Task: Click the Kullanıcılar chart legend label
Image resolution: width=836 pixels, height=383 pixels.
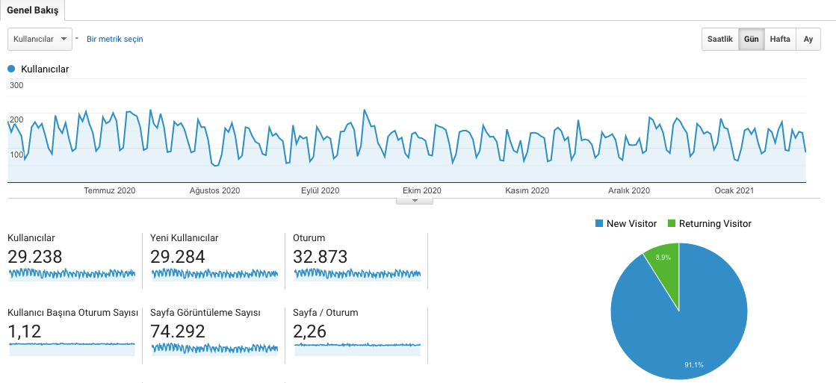Action: click(45, 69)
